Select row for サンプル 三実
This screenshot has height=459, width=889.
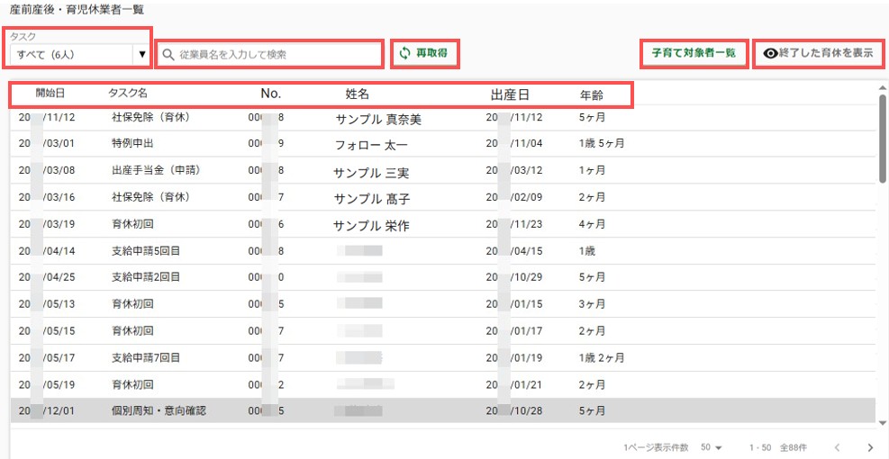(443, 171)
